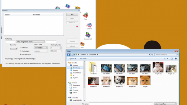Select Dropbox in Favorites
The height and width of the screenshot is (105, 187).
pyautogui.click(x=75, y=70)
